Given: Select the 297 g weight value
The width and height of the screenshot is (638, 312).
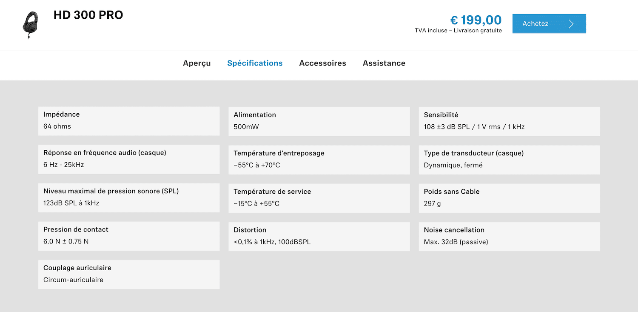Looking at the screenshot, I should click(x=433, y=203).
